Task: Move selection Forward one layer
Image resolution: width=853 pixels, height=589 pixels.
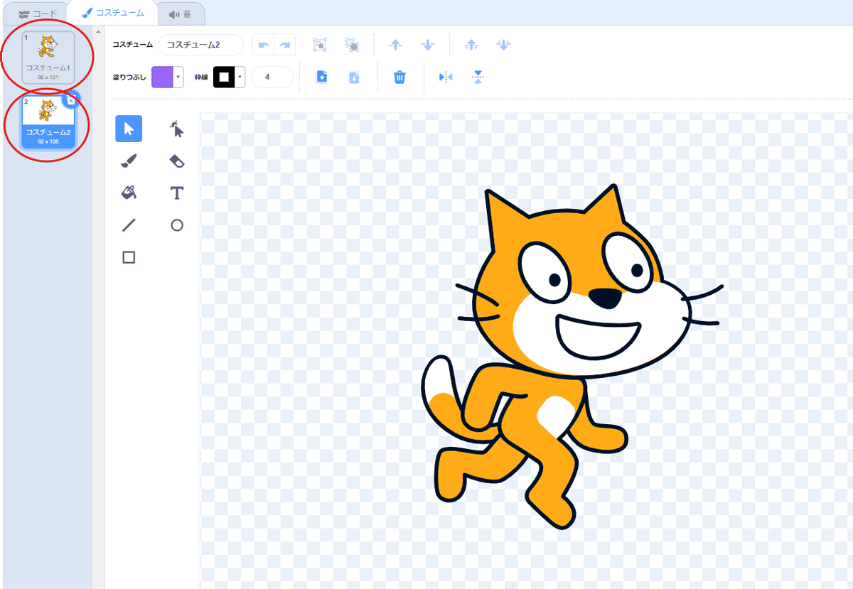Action: pyautogui.click(x=396, y=45)
